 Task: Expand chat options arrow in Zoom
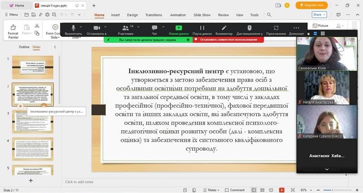pyautogui.click(x=163, y=27)
